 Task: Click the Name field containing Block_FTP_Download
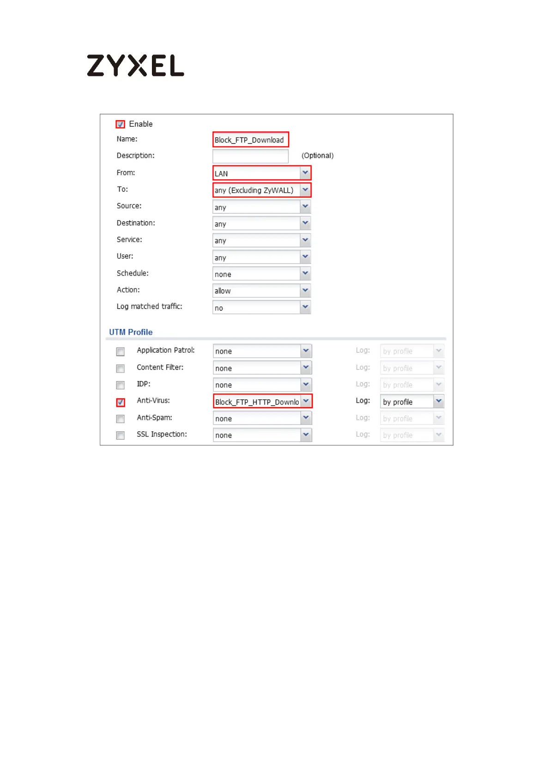pos(251,140)
